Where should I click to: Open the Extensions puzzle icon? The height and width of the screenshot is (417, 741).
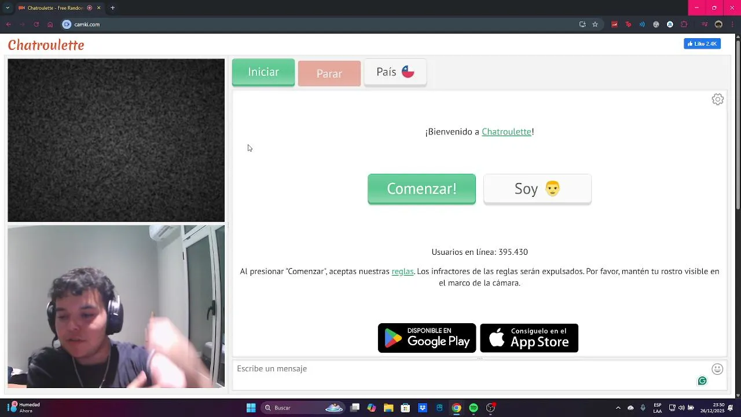(684, 24)
